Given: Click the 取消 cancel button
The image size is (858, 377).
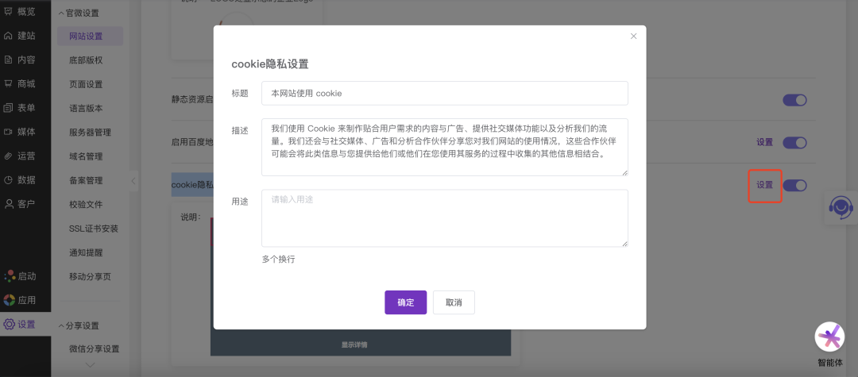Looking at the screenshot, I should [454, 302].
